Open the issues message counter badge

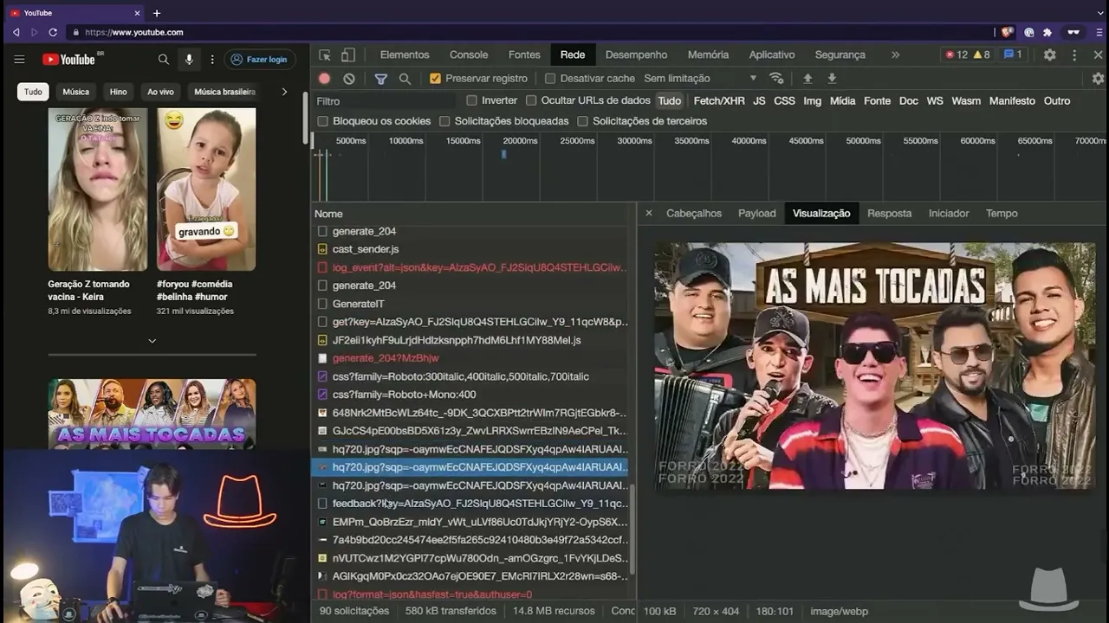[x=1013, y=55]
